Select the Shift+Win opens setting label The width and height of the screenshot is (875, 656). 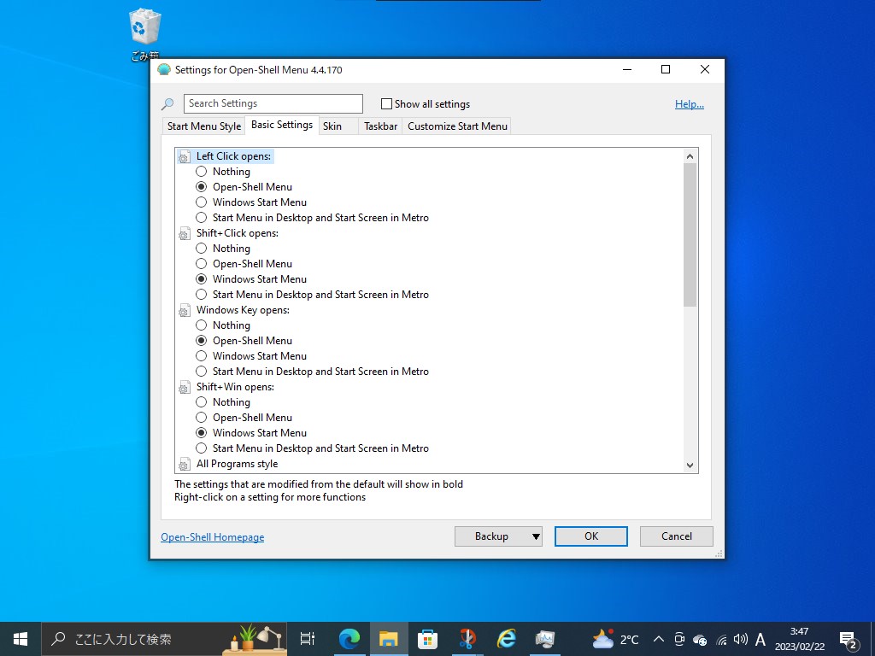click(235, 388)
